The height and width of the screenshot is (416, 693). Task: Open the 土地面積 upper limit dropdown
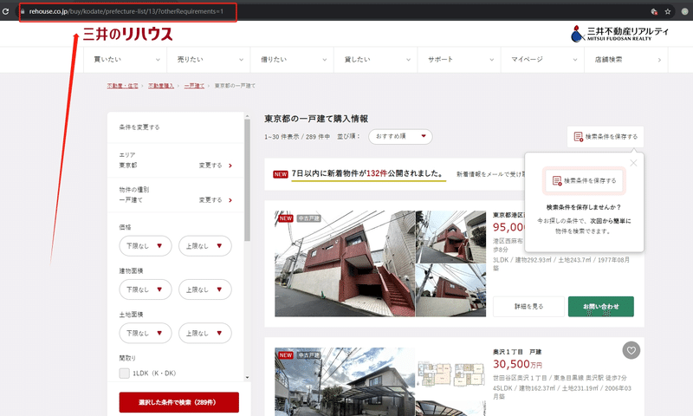tap(205, 334)
